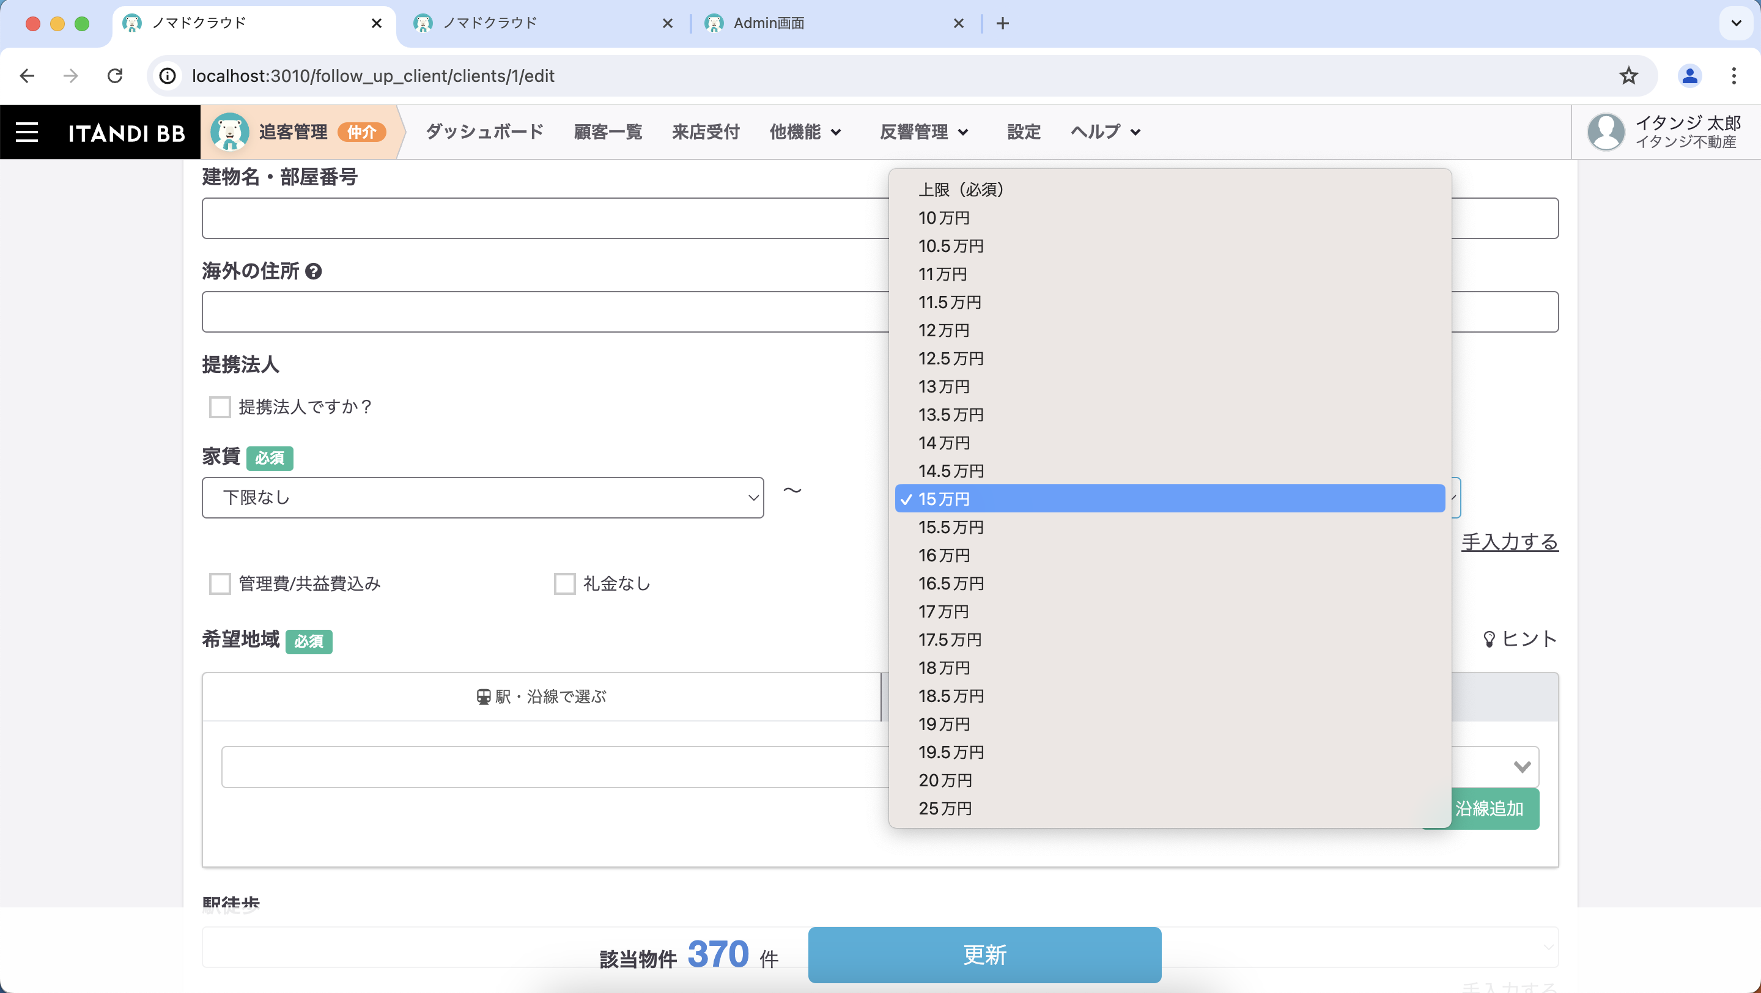Select 10万円 from the list
1761x993 pixels.
coord(1170,217)
